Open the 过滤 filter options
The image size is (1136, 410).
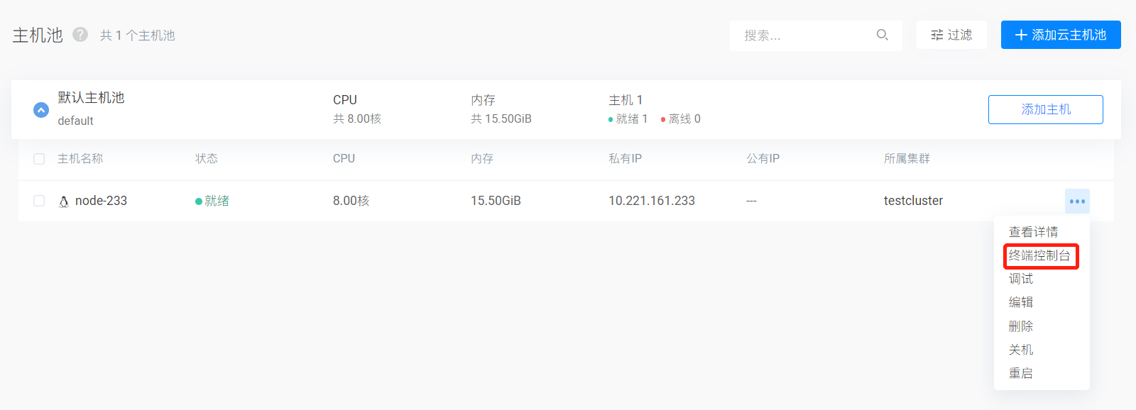point(951,35)
